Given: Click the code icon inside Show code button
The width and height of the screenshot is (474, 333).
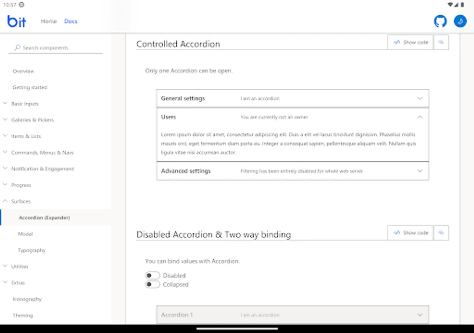Looking at the screenshot, I should tap(398, 42).
